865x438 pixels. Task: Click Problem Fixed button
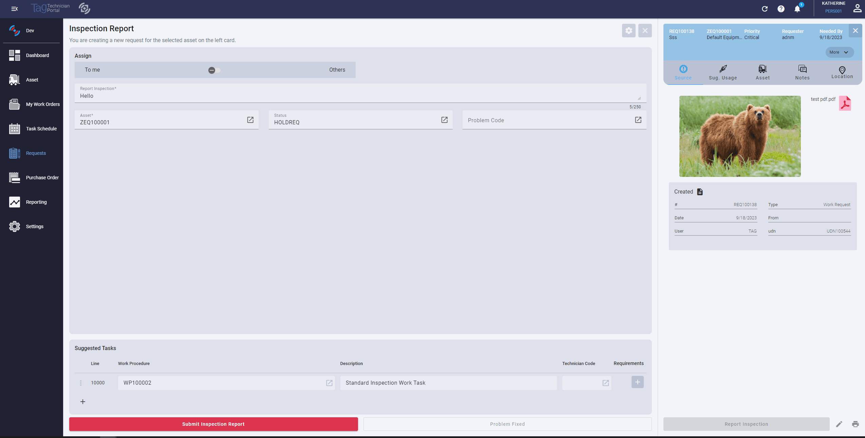click(x=507, y=424)
